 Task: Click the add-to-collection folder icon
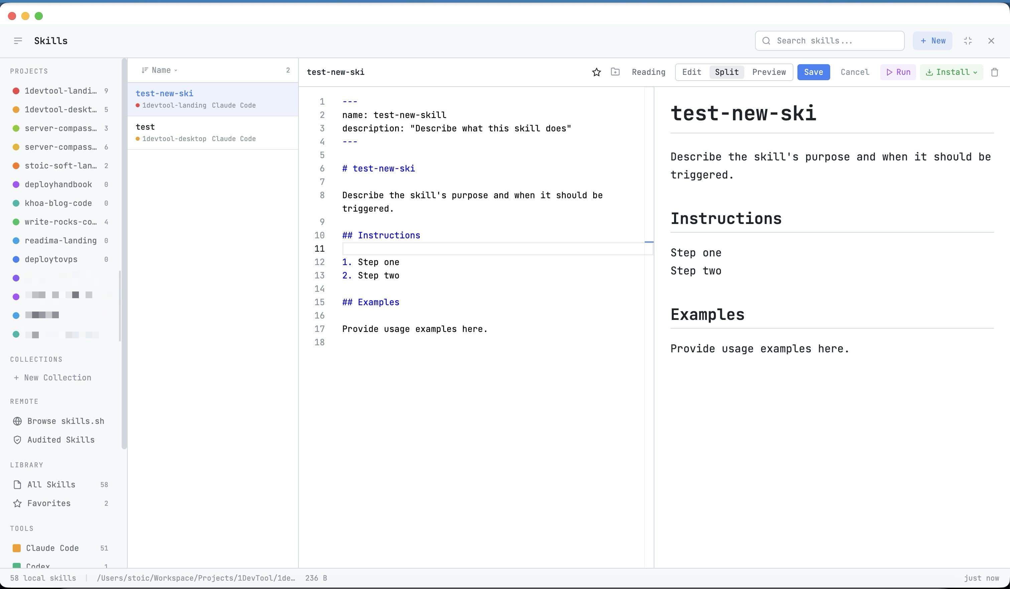coord(615,72)
